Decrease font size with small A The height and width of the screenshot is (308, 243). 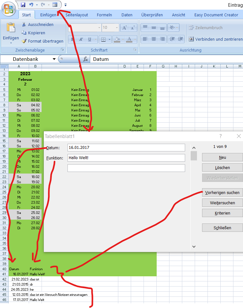point(133,28)
